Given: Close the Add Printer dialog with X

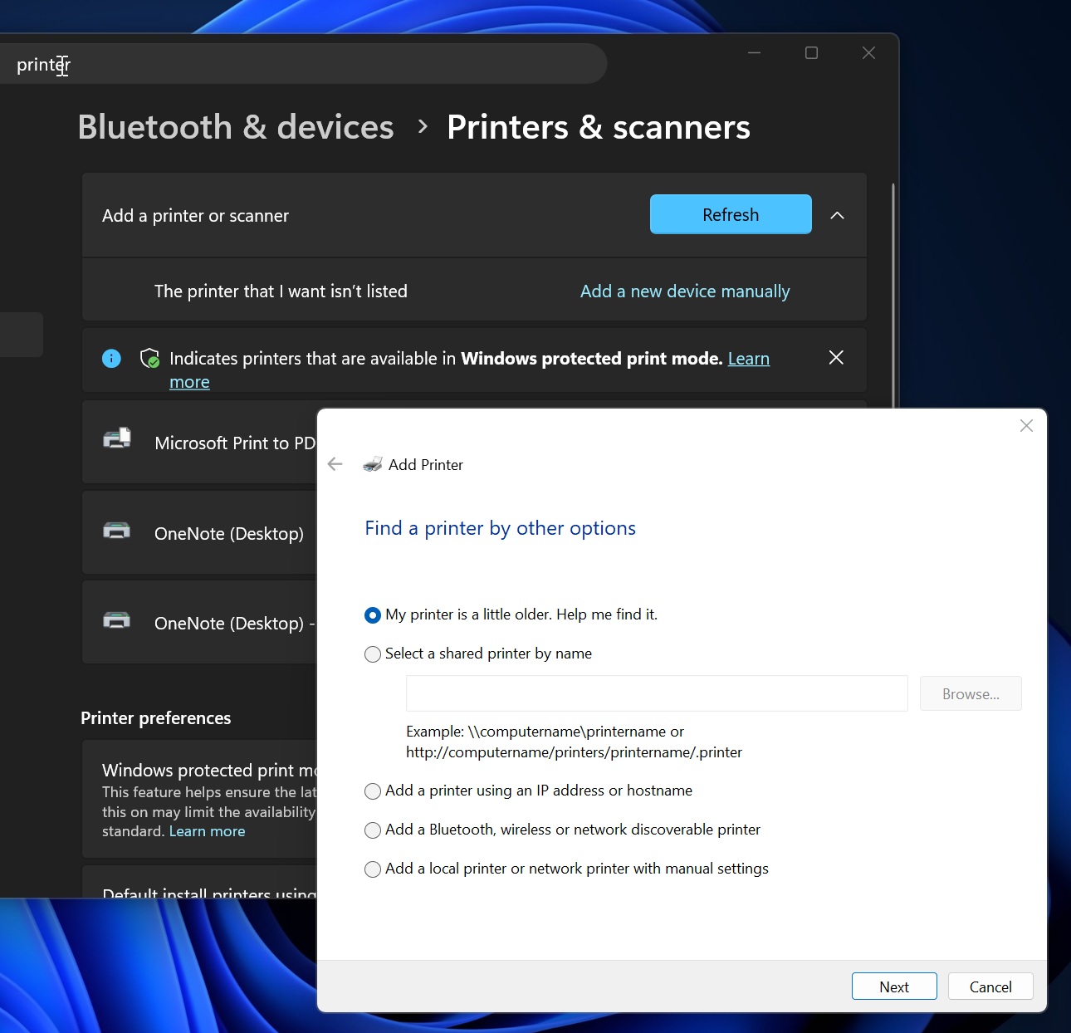Looking at the screenshot, I should (1026, 426).
